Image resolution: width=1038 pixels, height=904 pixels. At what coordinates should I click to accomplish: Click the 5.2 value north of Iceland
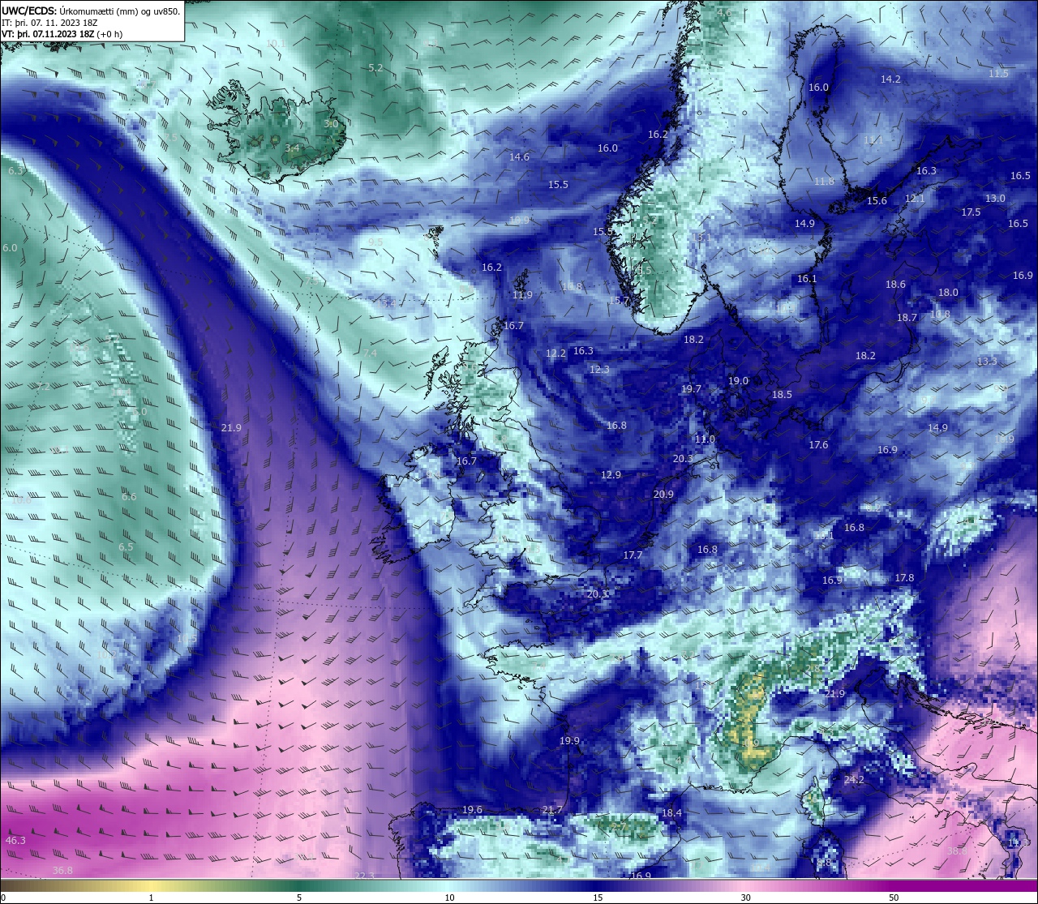click(375, 68)
